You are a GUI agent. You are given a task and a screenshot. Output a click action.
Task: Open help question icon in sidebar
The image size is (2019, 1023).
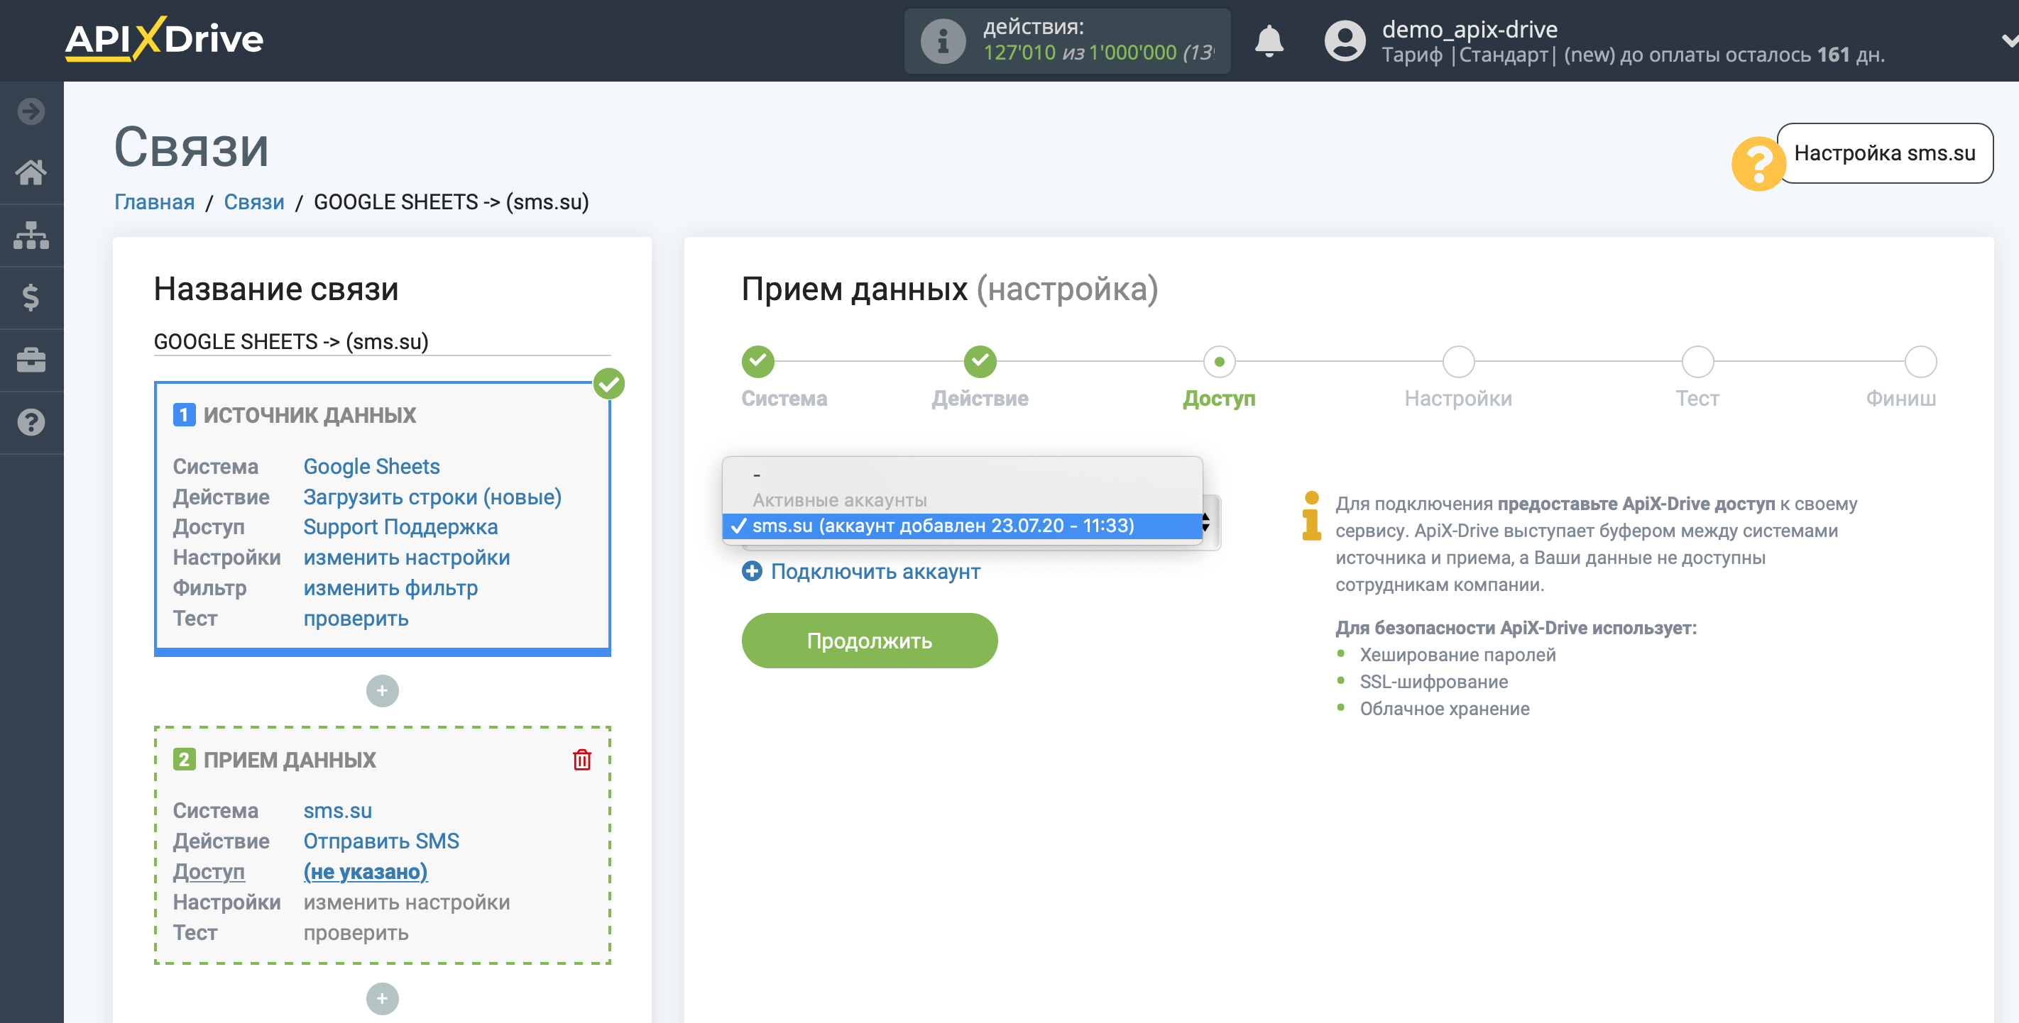[31, 422]
